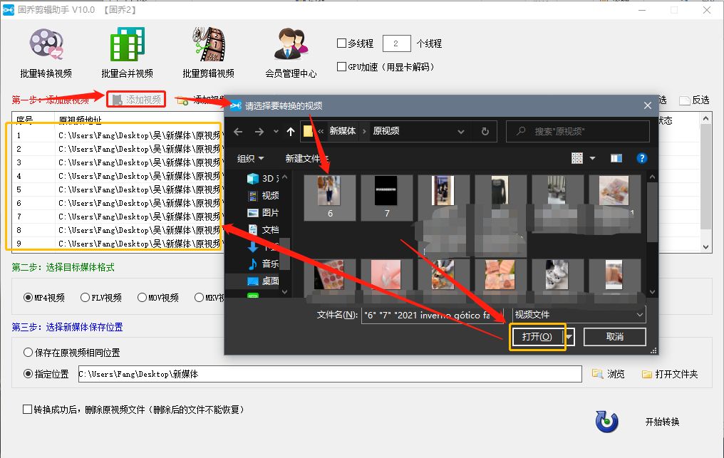Click 新建文件夹 in dialog toolbar
This screenshot has height=458, width=724.
click(306, 159)
